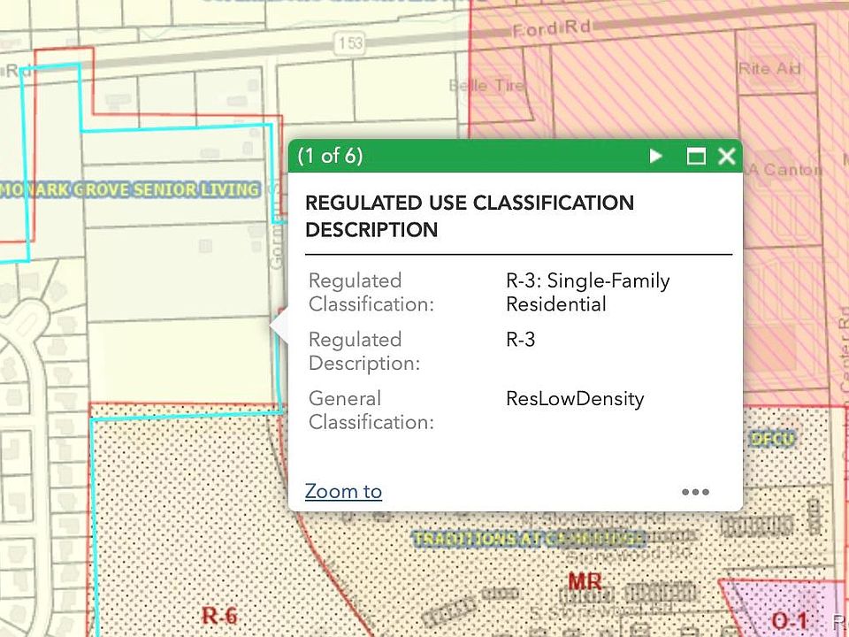
Task: Click the Zoom to link
Action: 343,492
